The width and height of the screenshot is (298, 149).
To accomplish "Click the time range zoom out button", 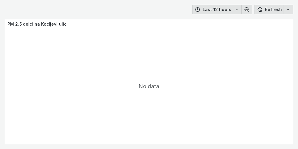I will (x=247, y=10).
